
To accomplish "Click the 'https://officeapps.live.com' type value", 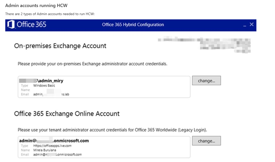I will point(52,146).
